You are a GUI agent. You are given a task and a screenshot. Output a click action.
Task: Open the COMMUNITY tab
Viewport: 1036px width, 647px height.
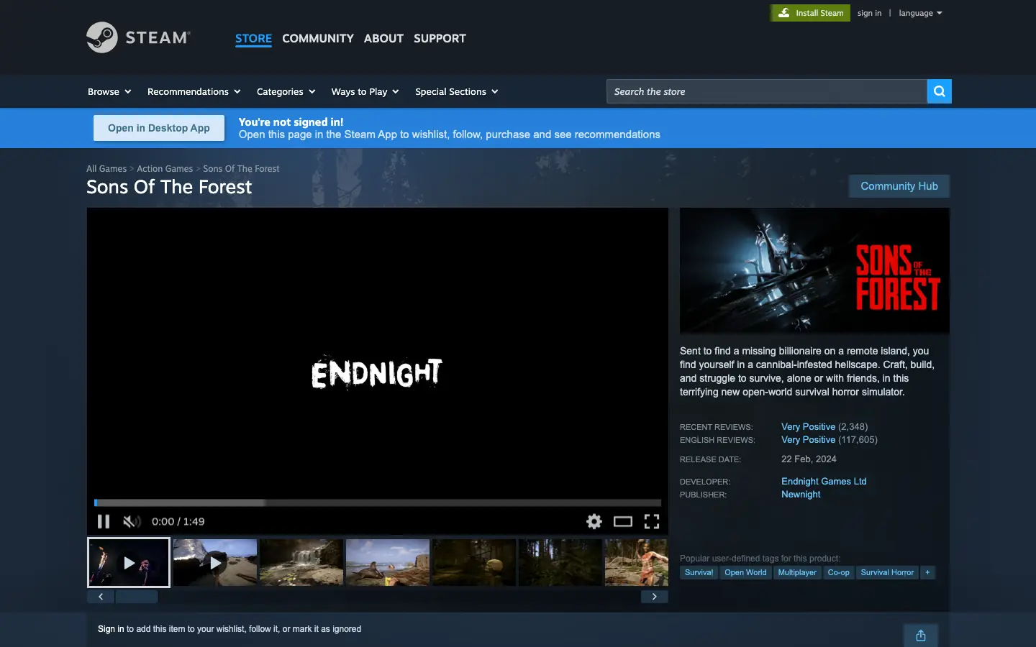coord(318,38)
